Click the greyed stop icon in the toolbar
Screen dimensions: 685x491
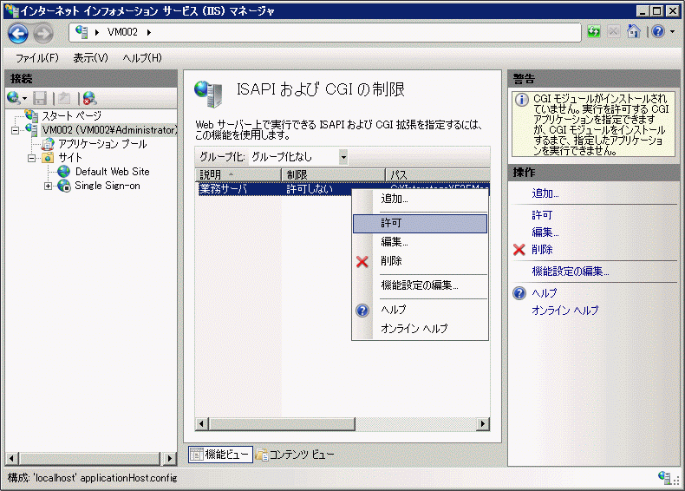click(613, 31)
